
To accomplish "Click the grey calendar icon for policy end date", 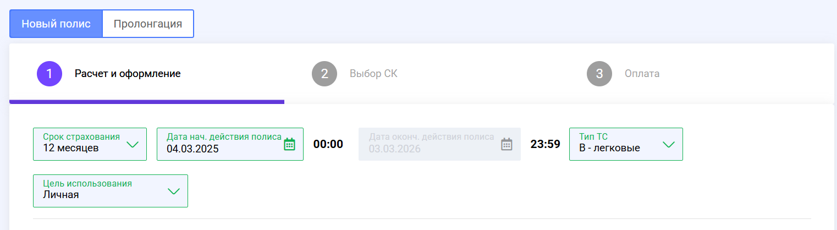I will [x=506, y=144].
